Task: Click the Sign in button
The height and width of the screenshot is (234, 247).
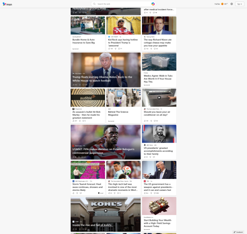Action: pyautogui.click(x=240, y=4)
